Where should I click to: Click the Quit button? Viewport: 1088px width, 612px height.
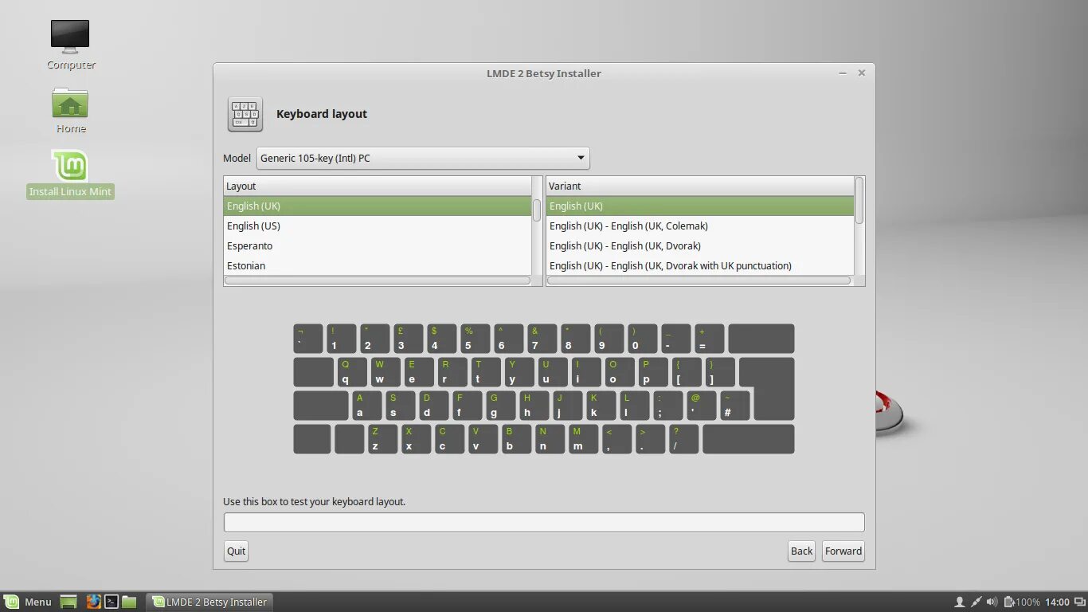pyautogui.click(x=236, y=551)
